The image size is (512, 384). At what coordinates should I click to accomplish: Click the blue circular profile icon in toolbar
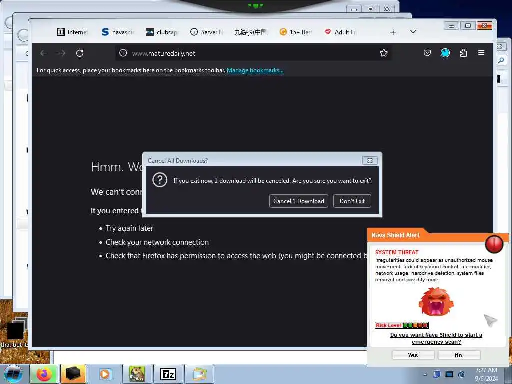tap(445, 53)
